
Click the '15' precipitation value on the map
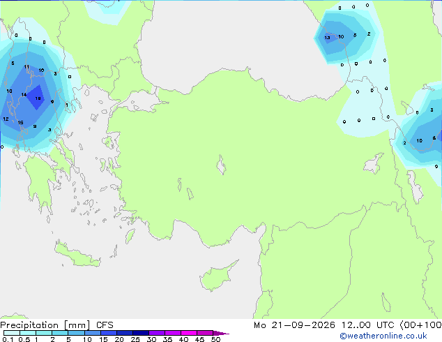pos(20,122)
